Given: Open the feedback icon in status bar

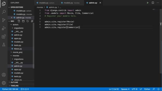Looking at the screenshot, I should click(x=154, y=89).
